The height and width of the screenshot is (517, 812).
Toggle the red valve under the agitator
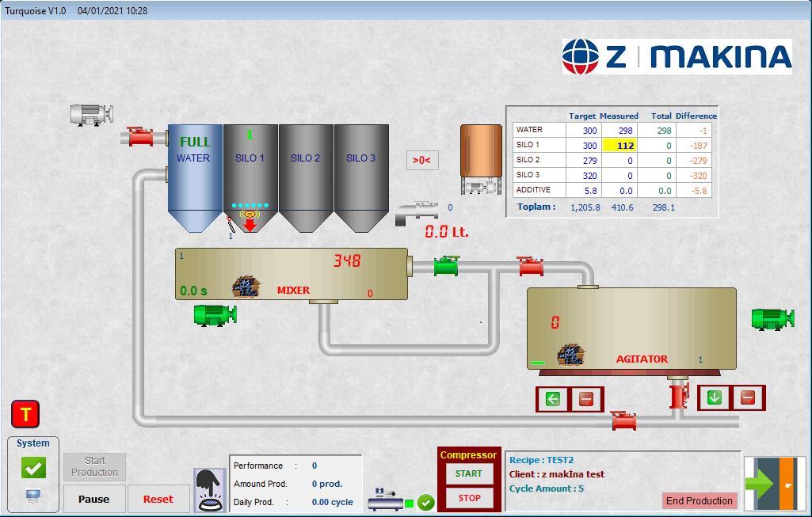point(677,395)
